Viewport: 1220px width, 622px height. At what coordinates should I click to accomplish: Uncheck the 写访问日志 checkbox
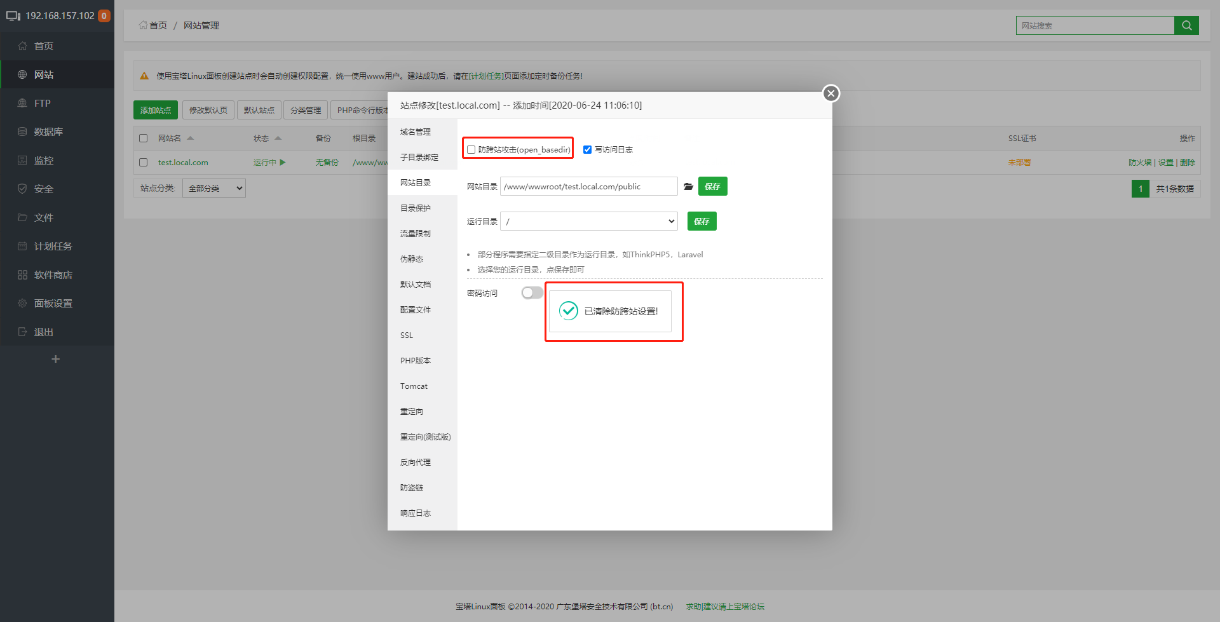(587, 150)
